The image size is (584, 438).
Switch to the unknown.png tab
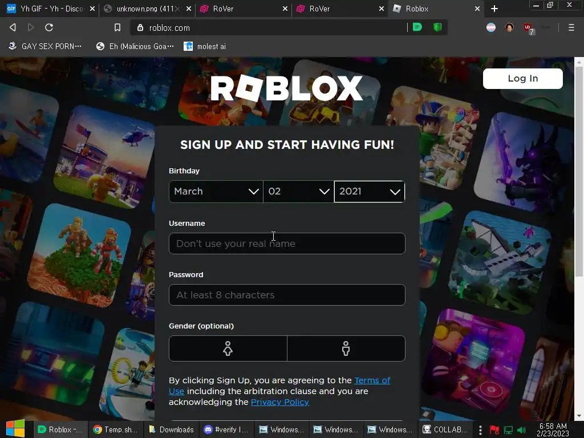tap(147, 9)
